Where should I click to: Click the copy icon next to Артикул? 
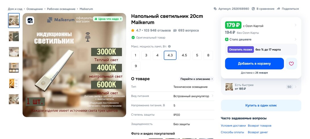click(215, 9)
